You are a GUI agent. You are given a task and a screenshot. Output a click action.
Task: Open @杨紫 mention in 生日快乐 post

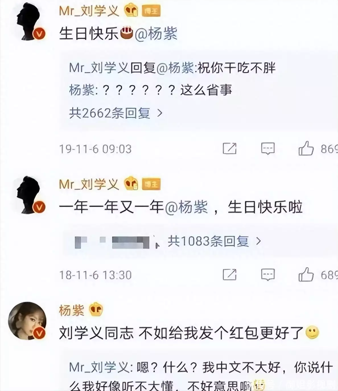[x=156, y=34]
